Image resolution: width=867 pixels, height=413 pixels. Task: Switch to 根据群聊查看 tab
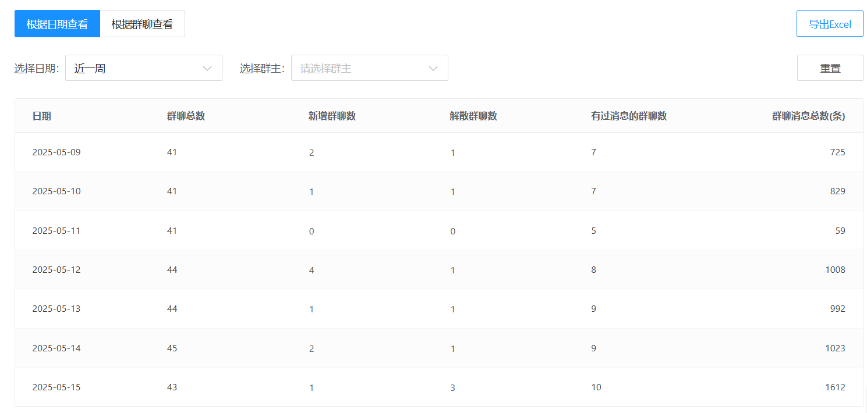(x=143, y=24)
